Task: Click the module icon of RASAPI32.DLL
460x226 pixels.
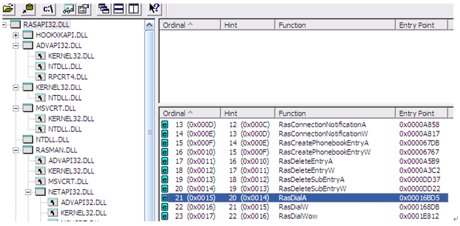Action: 15,25
